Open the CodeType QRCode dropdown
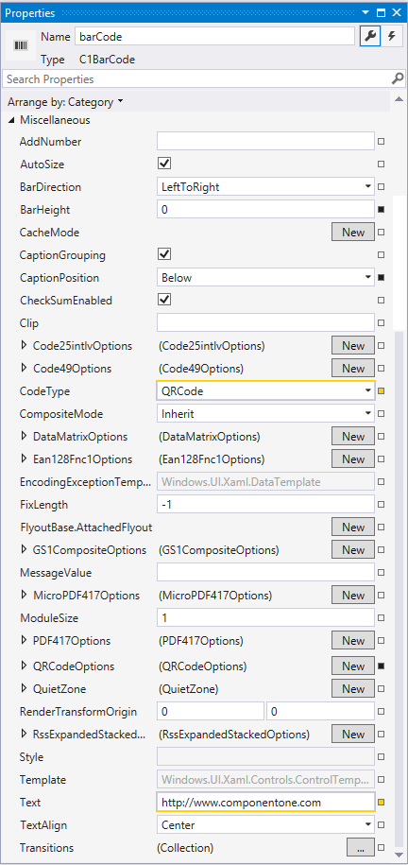 coord(265,391)
